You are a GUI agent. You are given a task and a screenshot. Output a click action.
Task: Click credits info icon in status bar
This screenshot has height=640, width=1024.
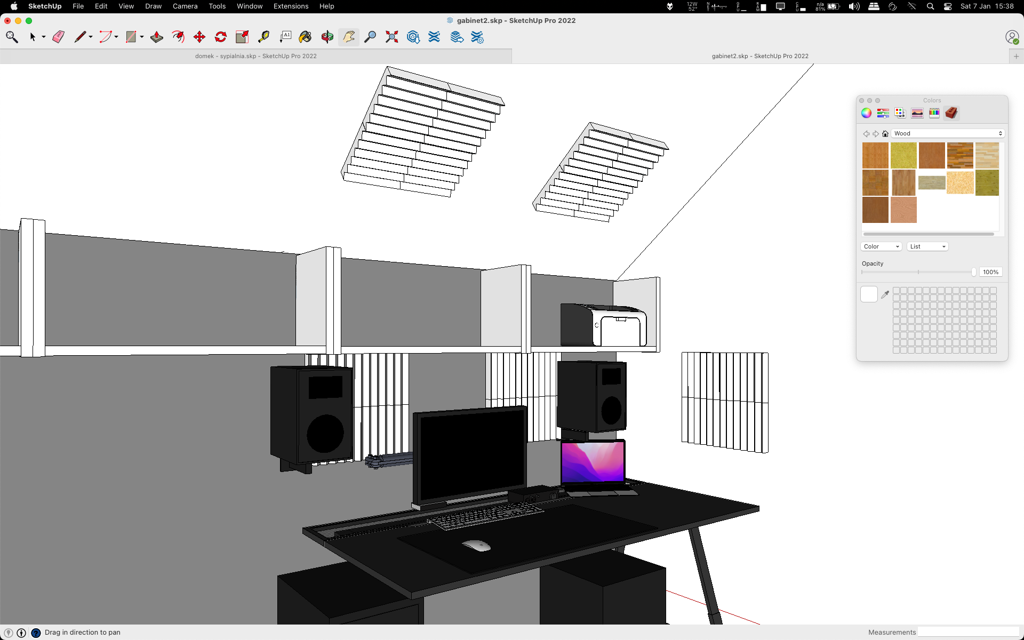(21, 633)
